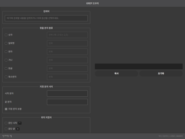Focus the repeat field for 한자

[x=67, y=51]
